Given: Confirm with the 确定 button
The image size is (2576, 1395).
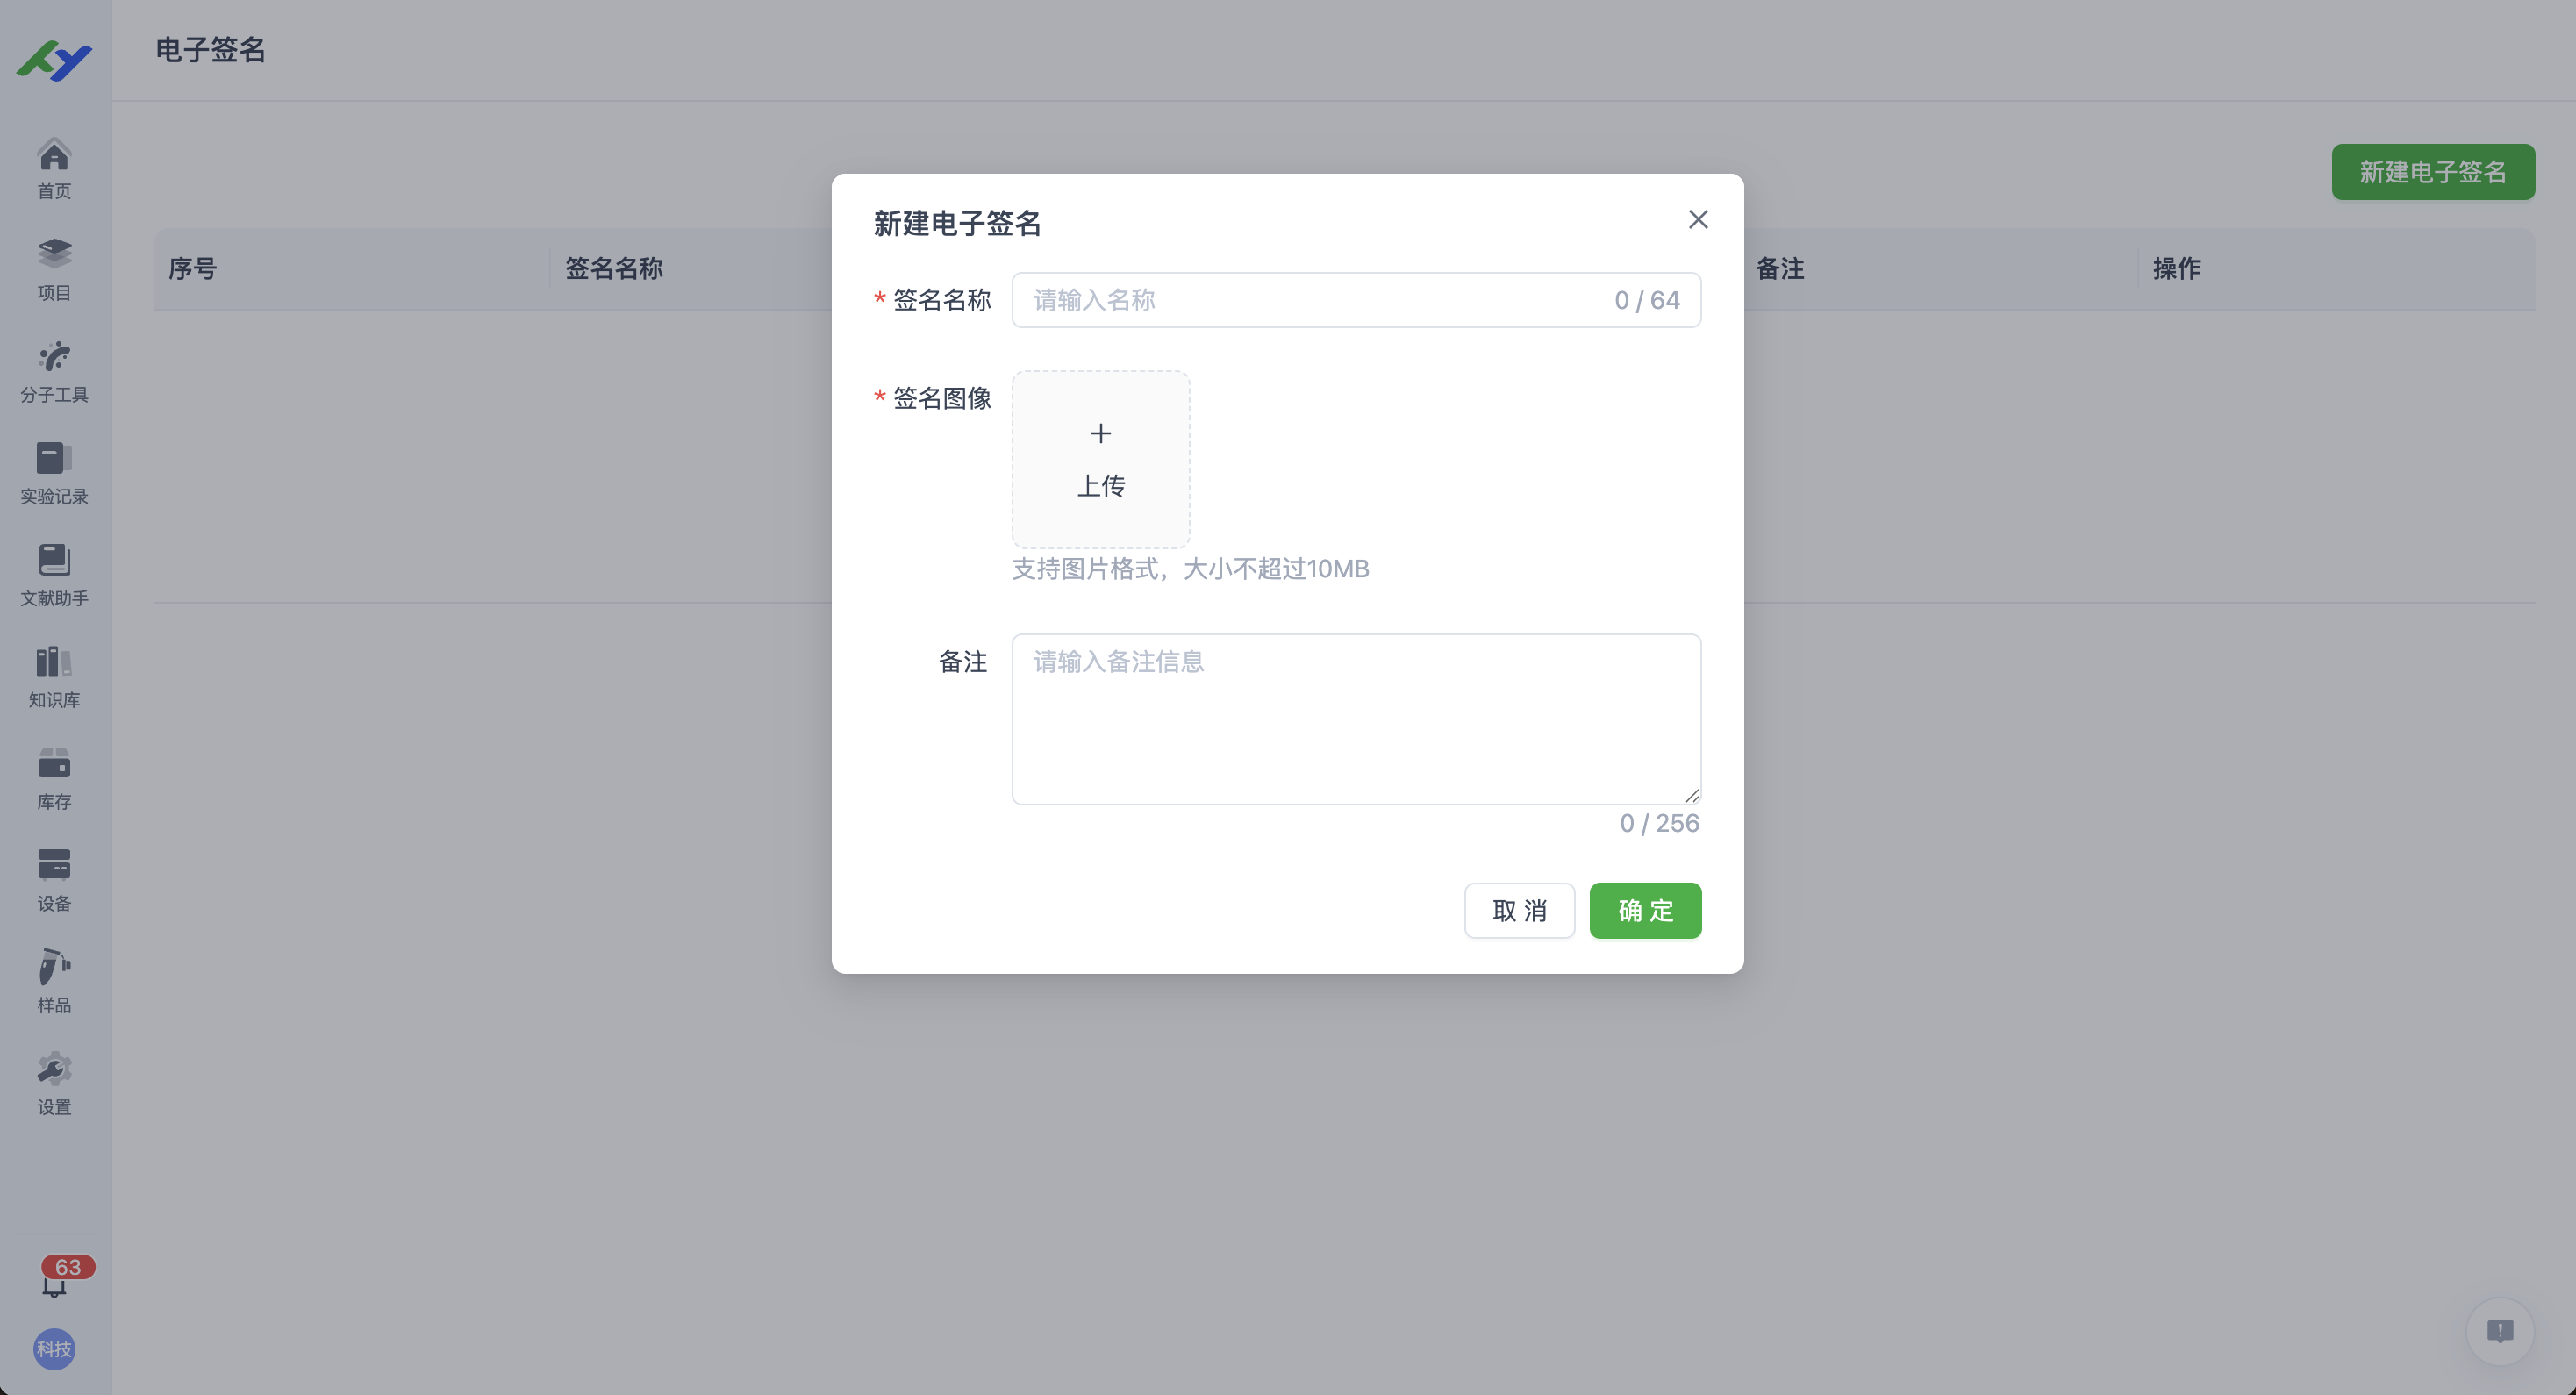Looking at the screenshot, I should click(1645, 910).
